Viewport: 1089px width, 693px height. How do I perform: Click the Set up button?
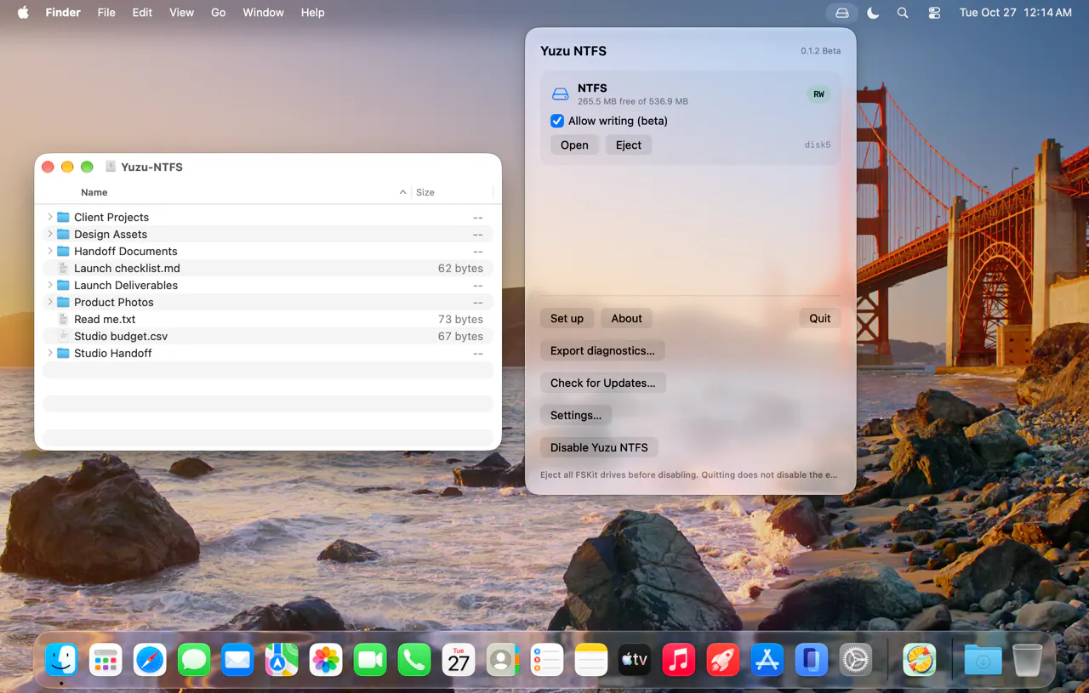[x=567, y=318]
